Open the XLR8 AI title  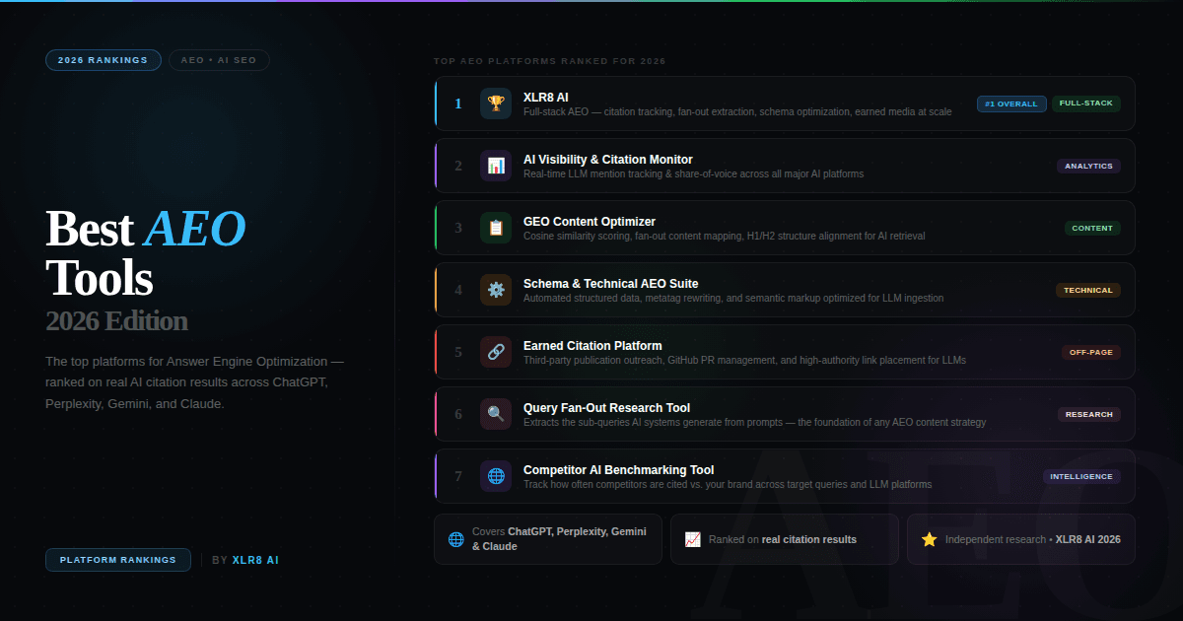point(546,97)
